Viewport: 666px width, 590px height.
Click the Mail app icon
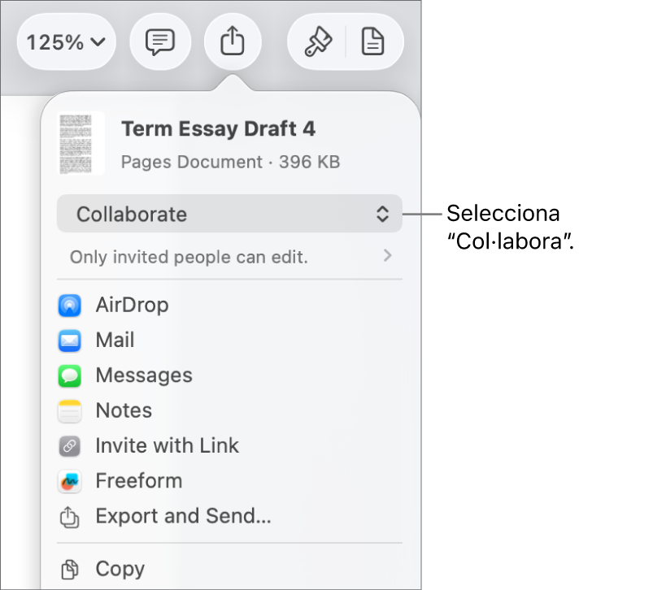point(70,341)
